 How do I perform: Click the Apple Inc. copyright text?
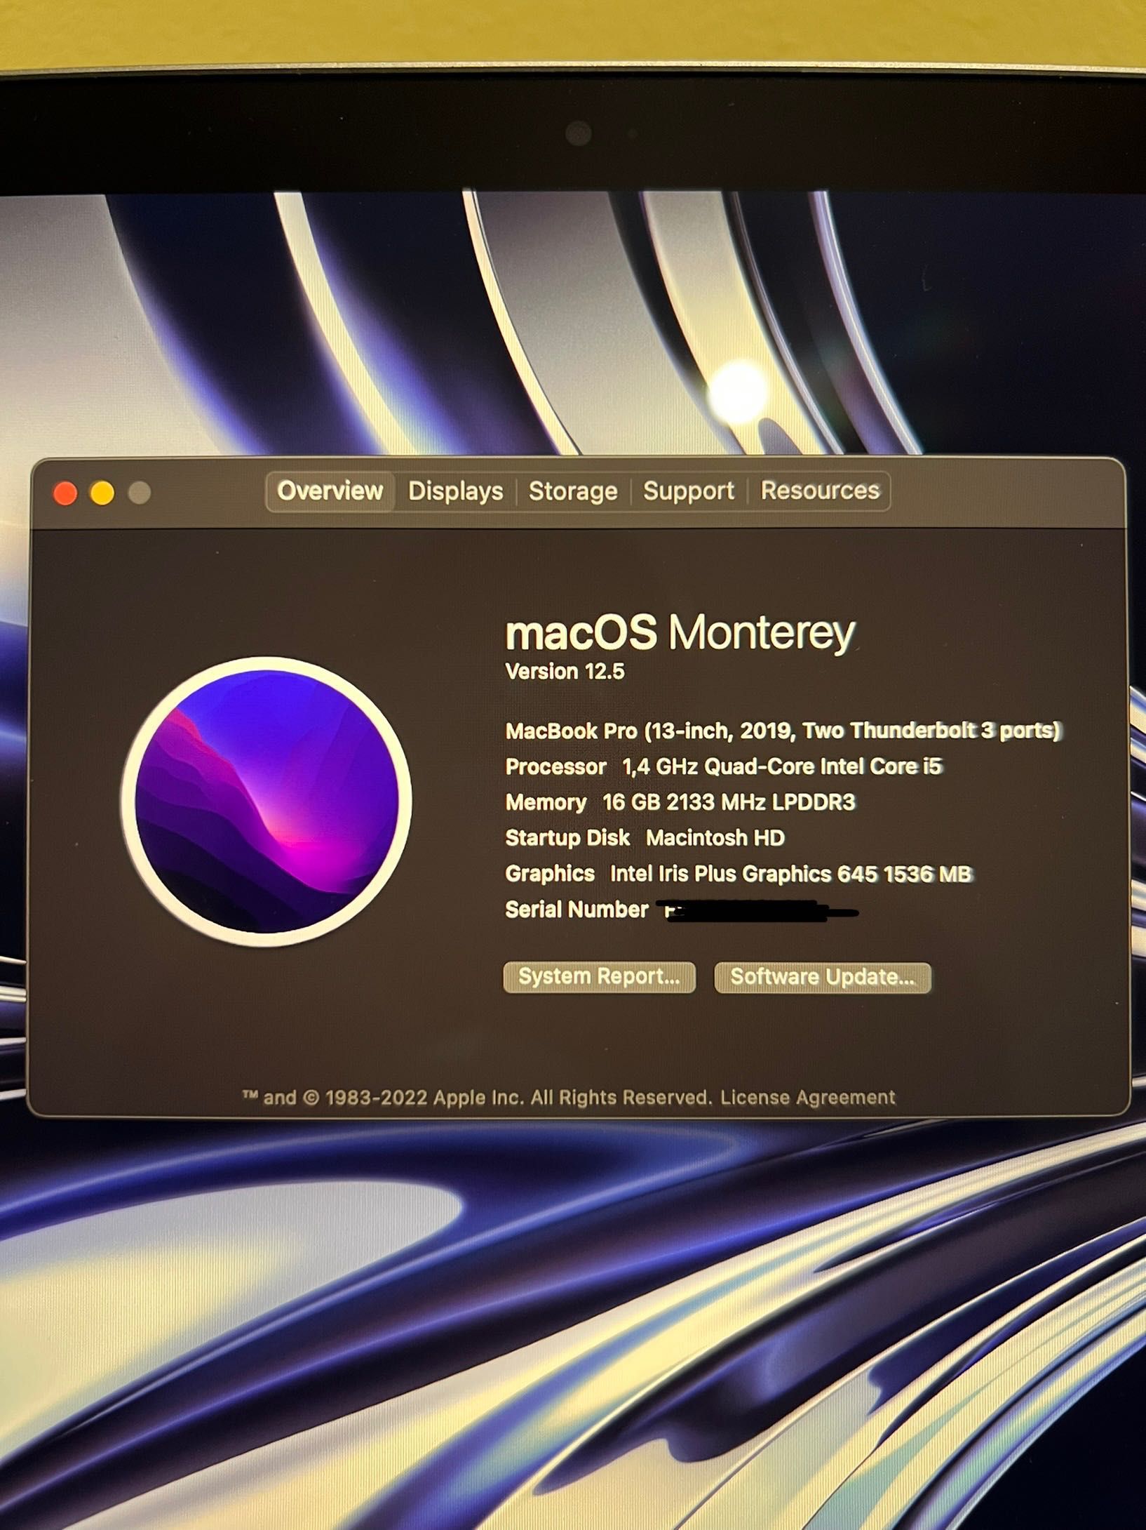[x=477, y=1097]
